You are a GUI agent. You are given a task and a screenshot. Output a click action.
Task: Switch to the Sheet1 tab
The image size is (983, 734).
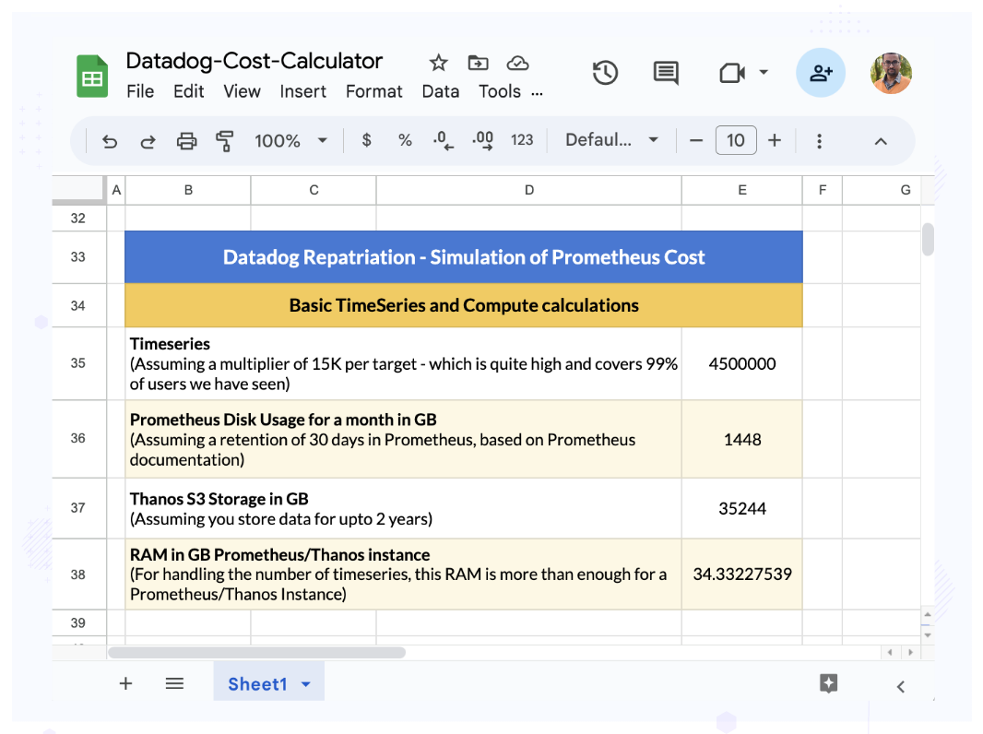click(257, 684)
